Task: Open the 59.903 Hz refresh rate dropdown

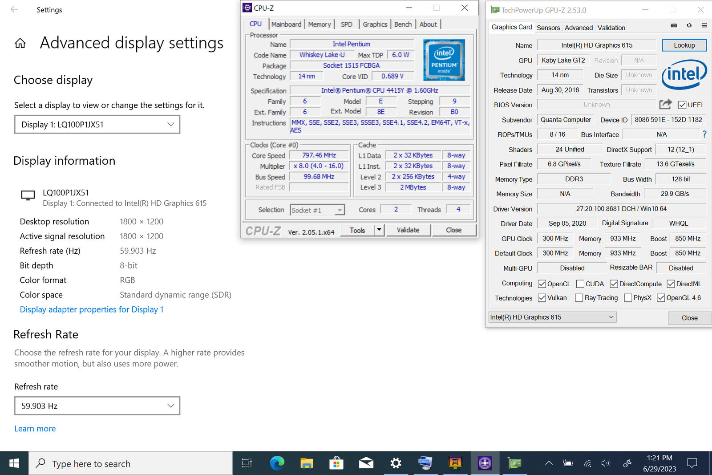Action: click(x=97, y=406)
